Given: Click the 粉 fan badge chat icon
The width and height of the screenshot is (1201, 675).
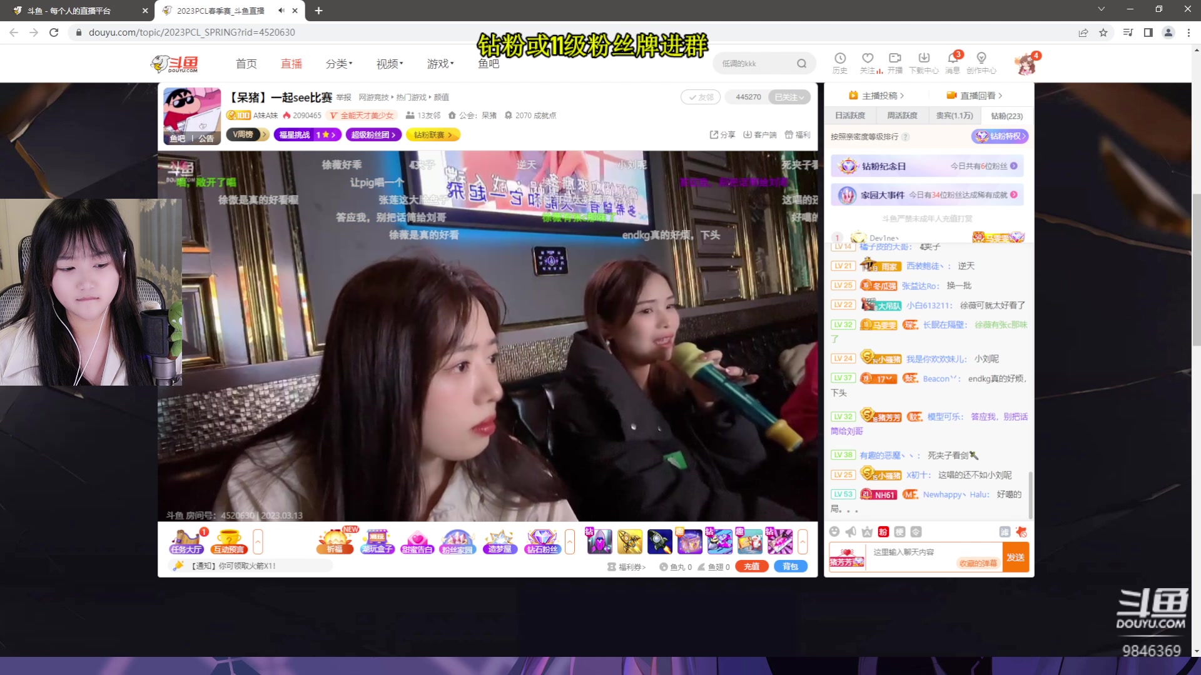Looking at the screenshot, I should pyautogui.click(x=883, y=532).
